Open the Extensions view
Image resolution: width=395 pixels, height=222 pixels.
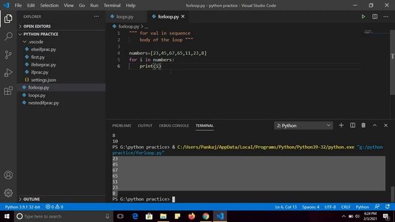tap(8, 91)
